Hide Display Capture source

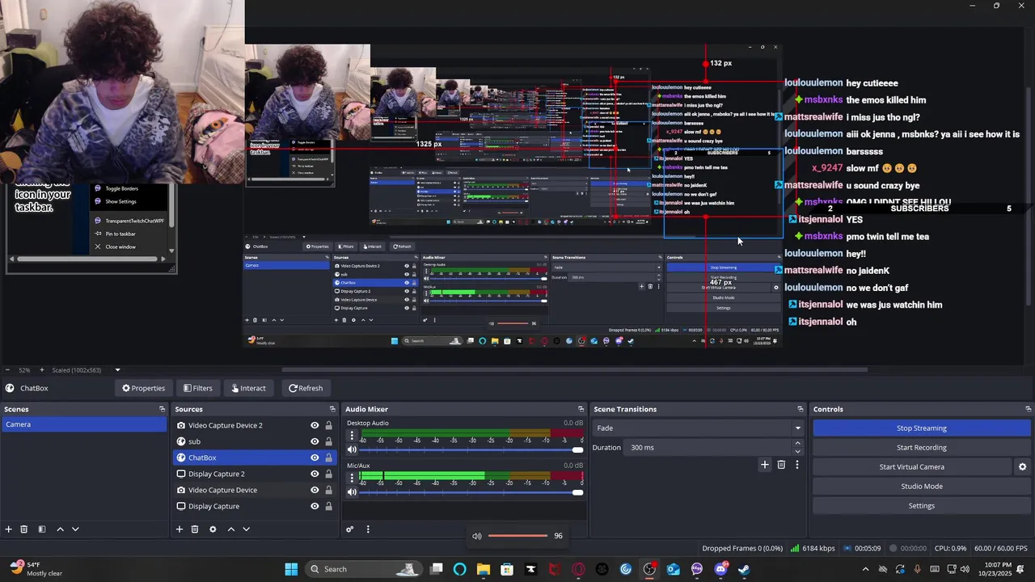[315, 506]
